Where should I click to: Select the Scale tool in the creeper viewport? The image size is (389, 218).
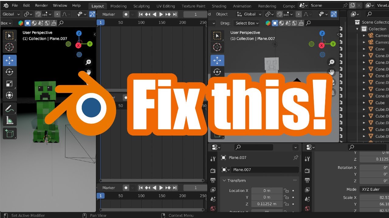[10, 84]
